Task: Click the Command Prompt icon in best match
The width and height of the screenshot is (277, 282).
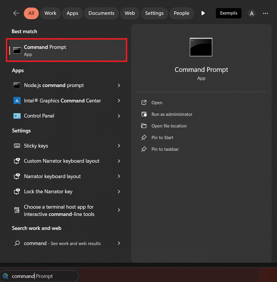Action: point(17,50)
